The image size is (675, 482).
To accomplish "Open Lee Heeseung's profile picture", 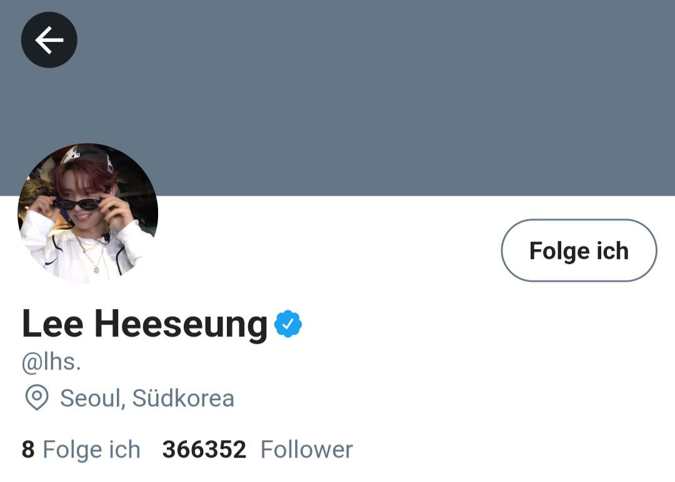I will 88,214.
